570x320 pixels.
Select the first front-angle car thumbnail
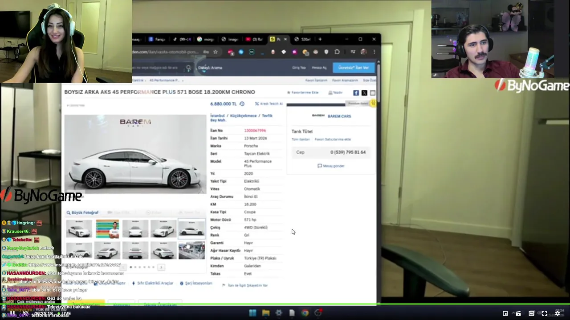pos(79,228)
